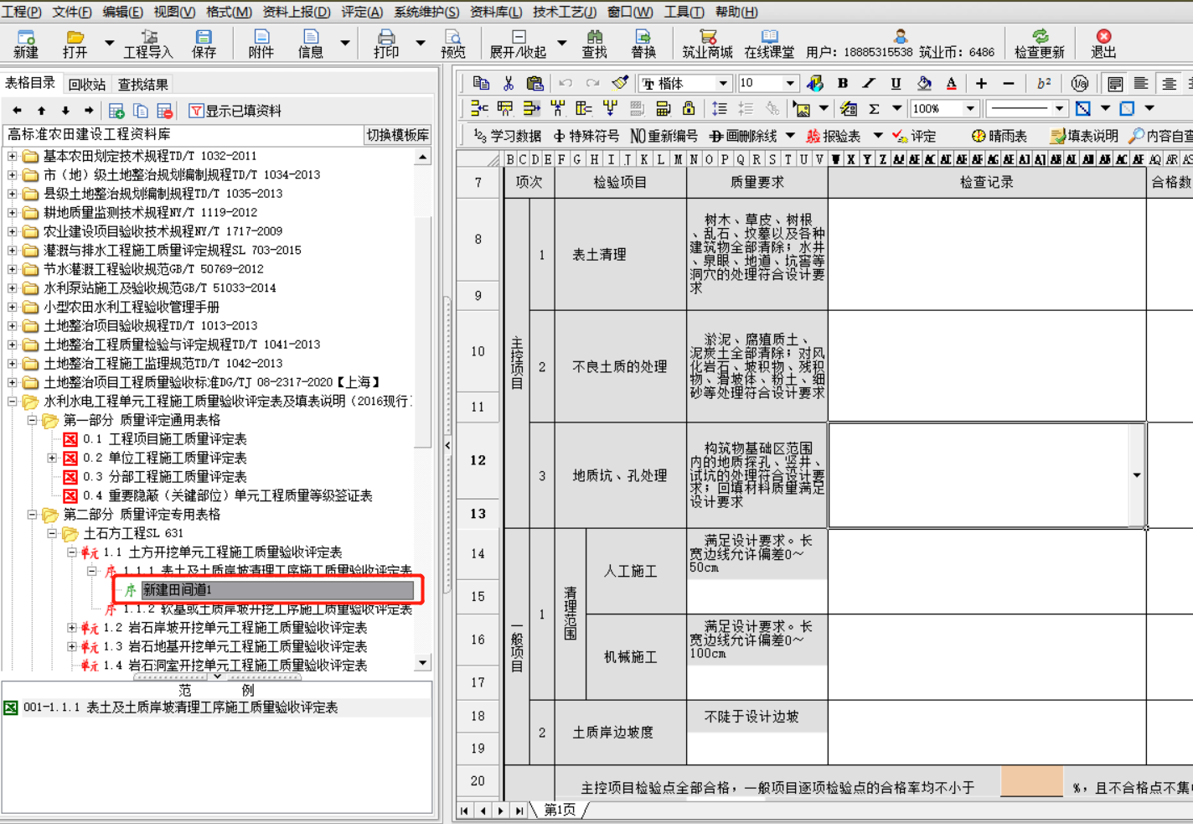This screenshot has height=824, width=1193.
Task: Open the 楷体 font name dropdown
Action: pos(723,83)
